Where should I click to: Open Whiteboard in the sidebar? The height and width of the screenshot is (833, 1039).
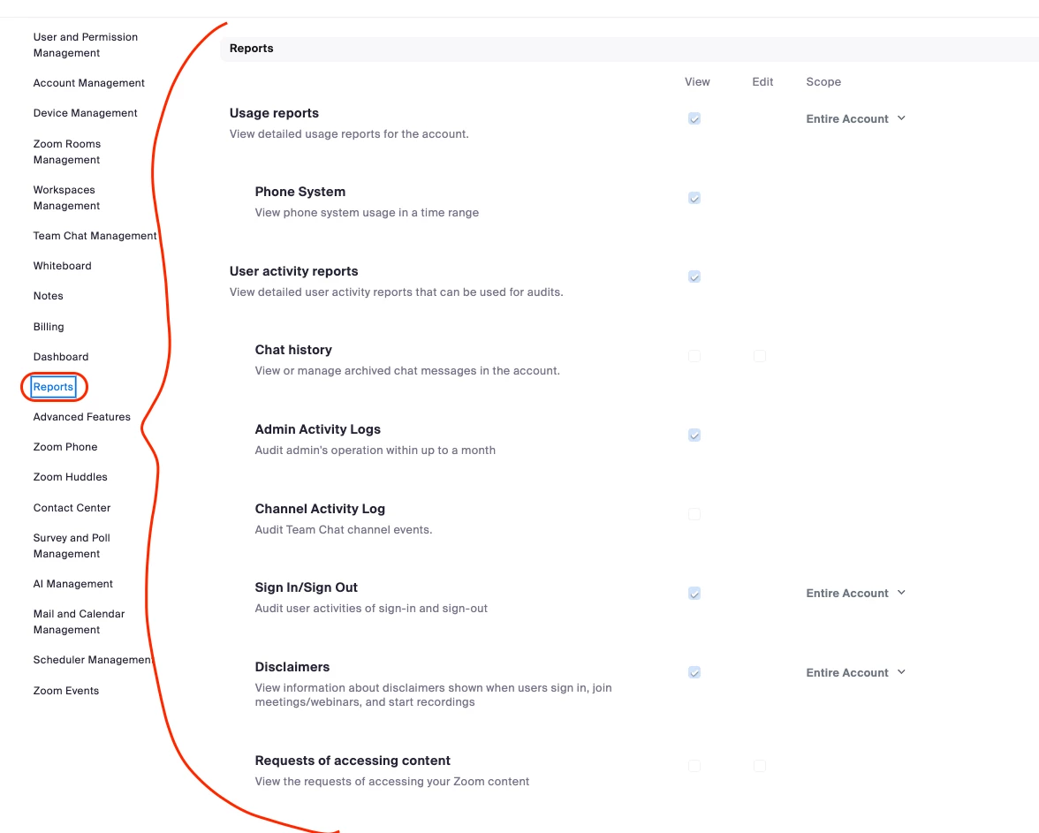62,266
